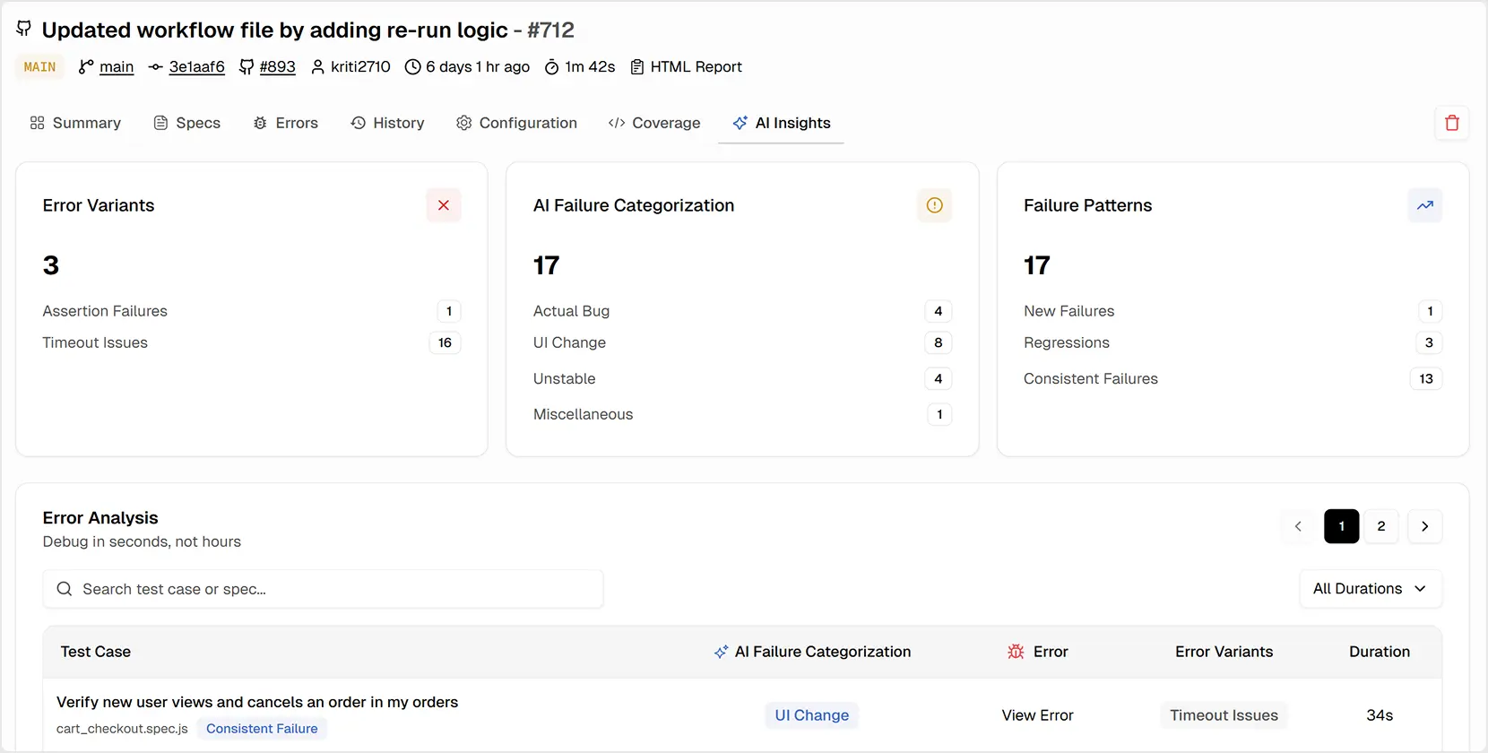Jump to page 2 of Error Analysis
The image size is (1488, 753).
pos(1381,526)
